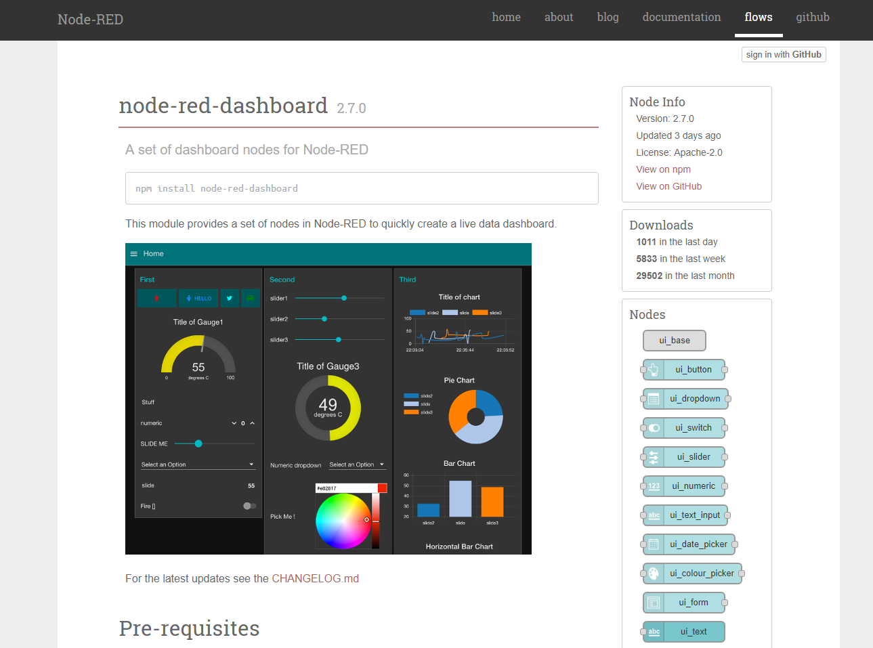Select the ui_form node icon
This screenshot has width=873, height=648.
click(653, 603)
